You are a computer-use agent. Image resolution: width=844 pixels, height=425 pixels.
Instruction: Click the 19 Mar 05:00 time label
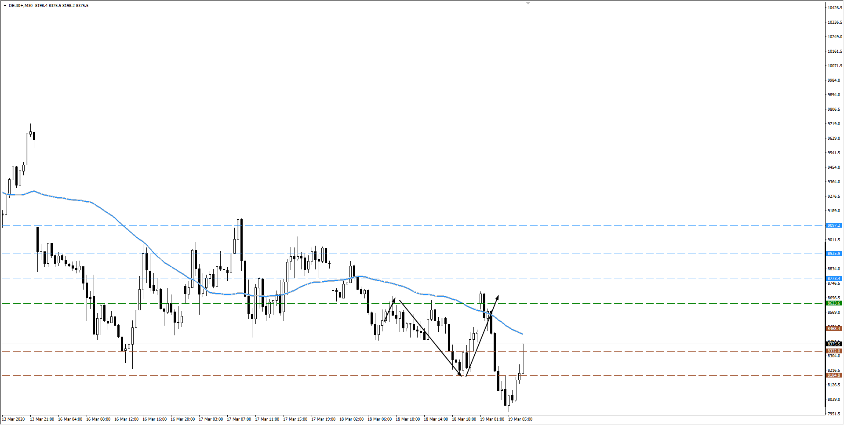(x=520, y=419)
